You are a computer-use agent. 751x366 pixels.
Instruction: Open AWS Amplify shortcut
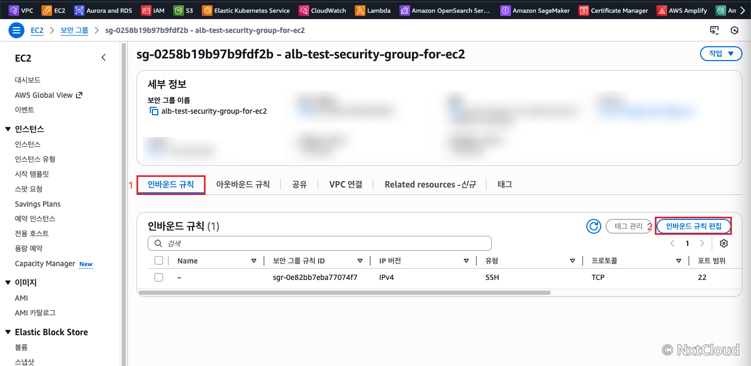(x=682, y=10)
